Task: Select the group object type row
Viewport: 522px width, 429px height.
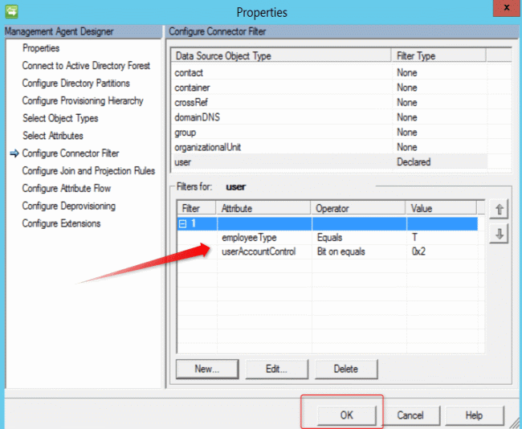Action: (x=329, y=133)
